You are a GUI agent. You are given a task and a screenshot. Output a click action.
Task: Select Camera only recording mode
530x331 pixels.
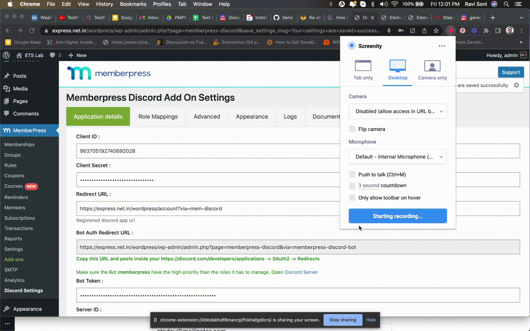coord(432,70)
